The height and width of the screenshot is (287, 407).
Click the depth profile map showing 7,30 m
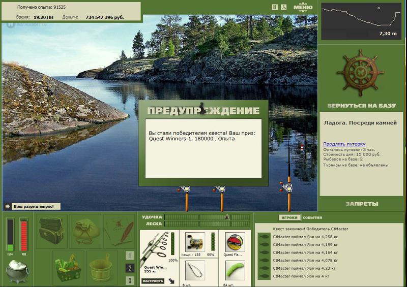361,21
